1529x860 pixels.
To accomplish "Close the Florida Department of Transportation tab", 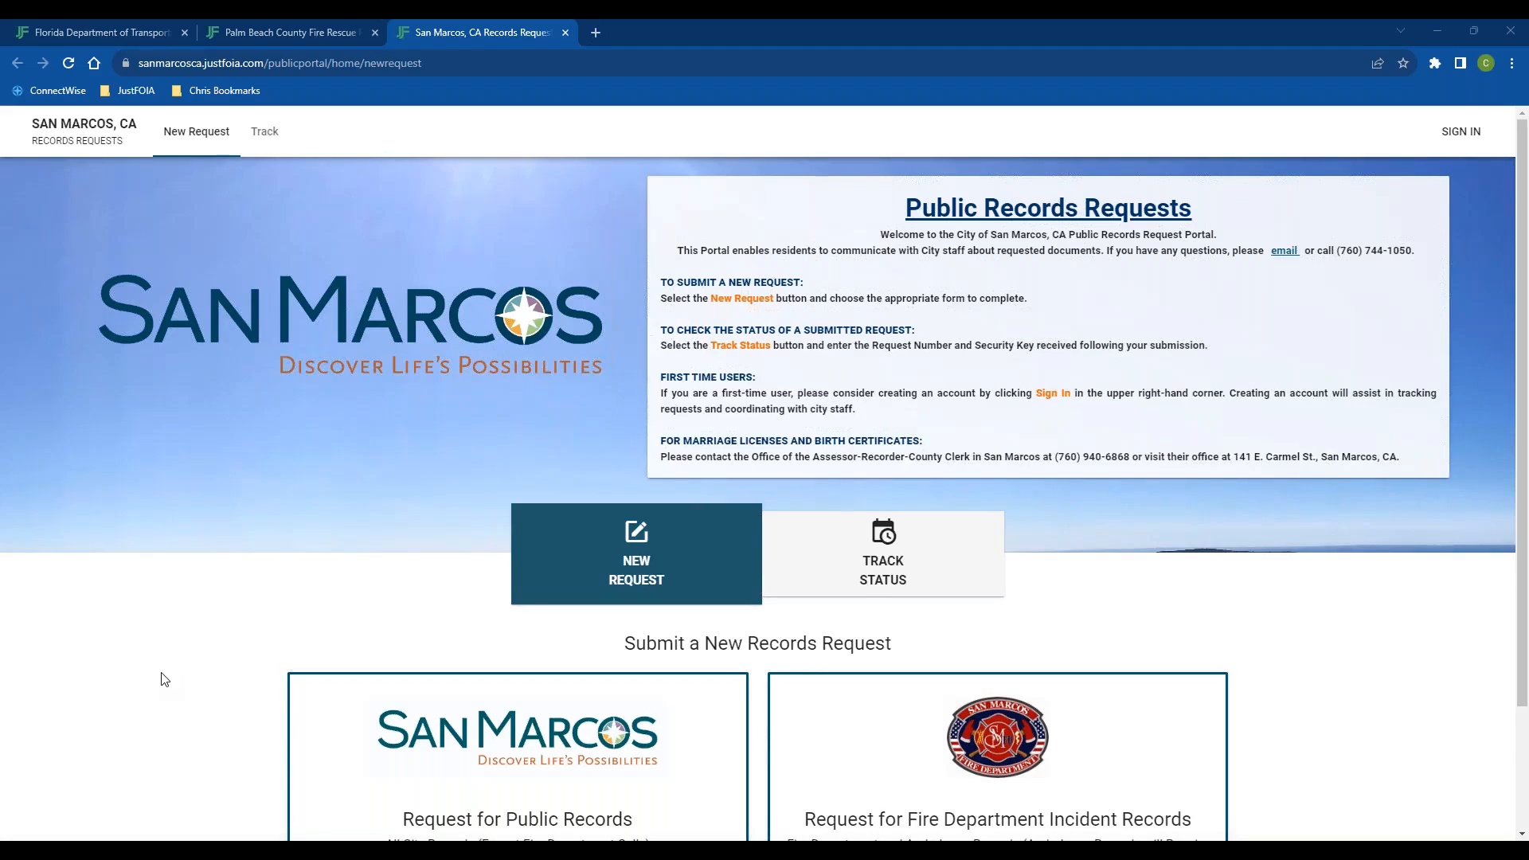I will 185,33.
